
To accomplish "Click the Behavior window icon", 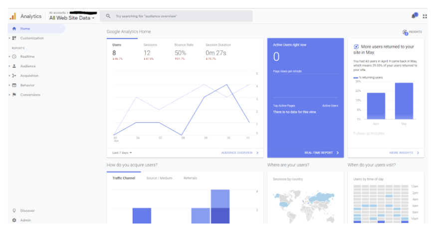I will (x=14, y=85).
